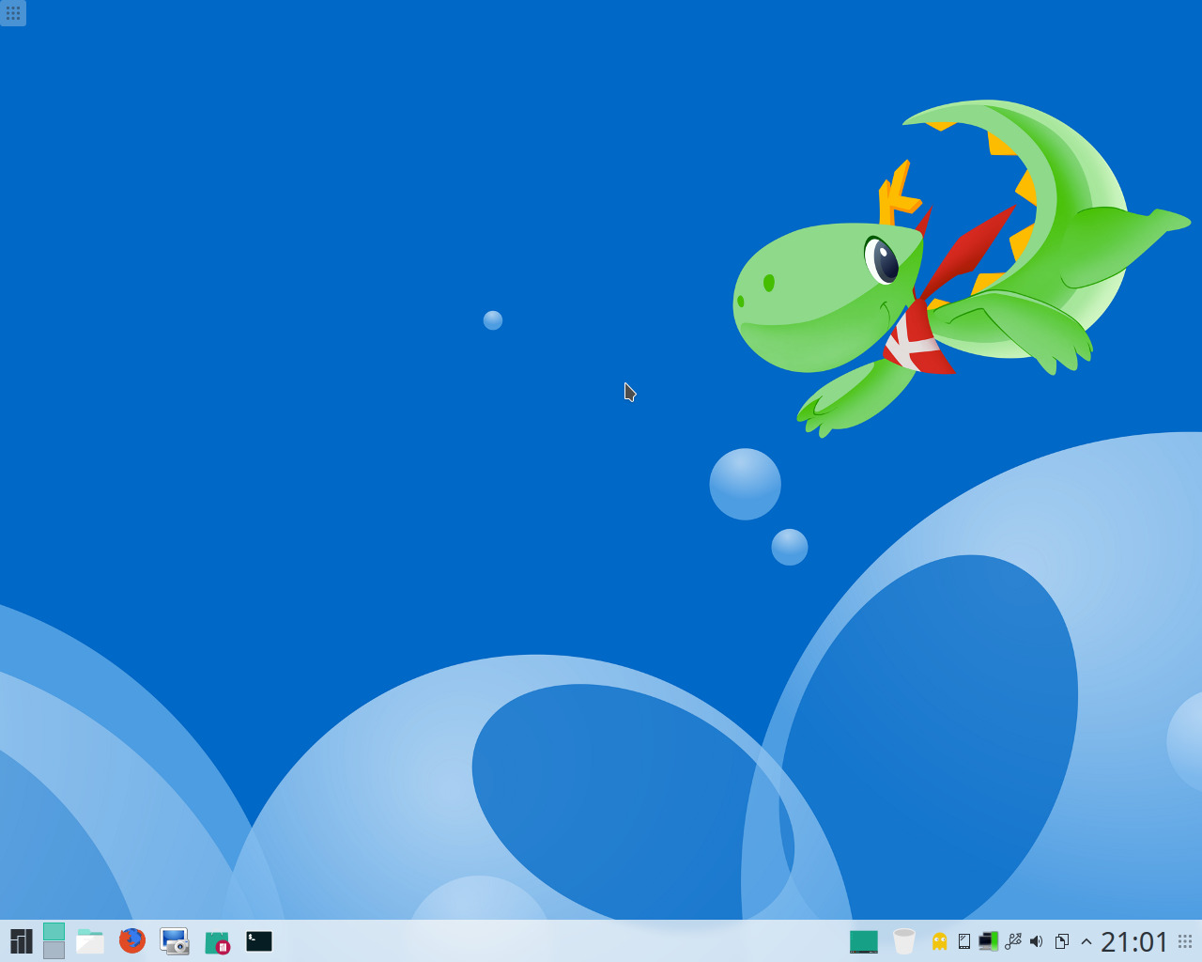Click the 21:01 digital clock
Image resolution: width=1202 pixels, height=962 pixels.
pos(1134,941)
